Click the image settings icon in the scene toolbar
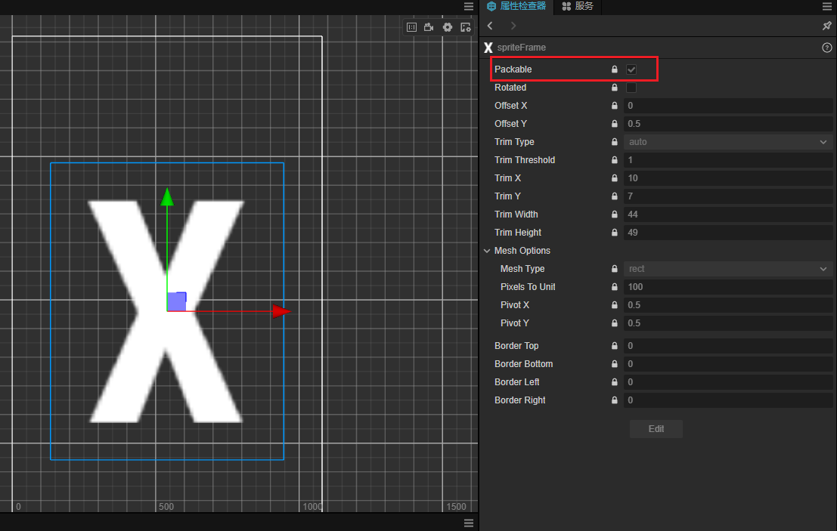Image resolution: width=837 pixels, height=531 pixels. coord(466,27)
